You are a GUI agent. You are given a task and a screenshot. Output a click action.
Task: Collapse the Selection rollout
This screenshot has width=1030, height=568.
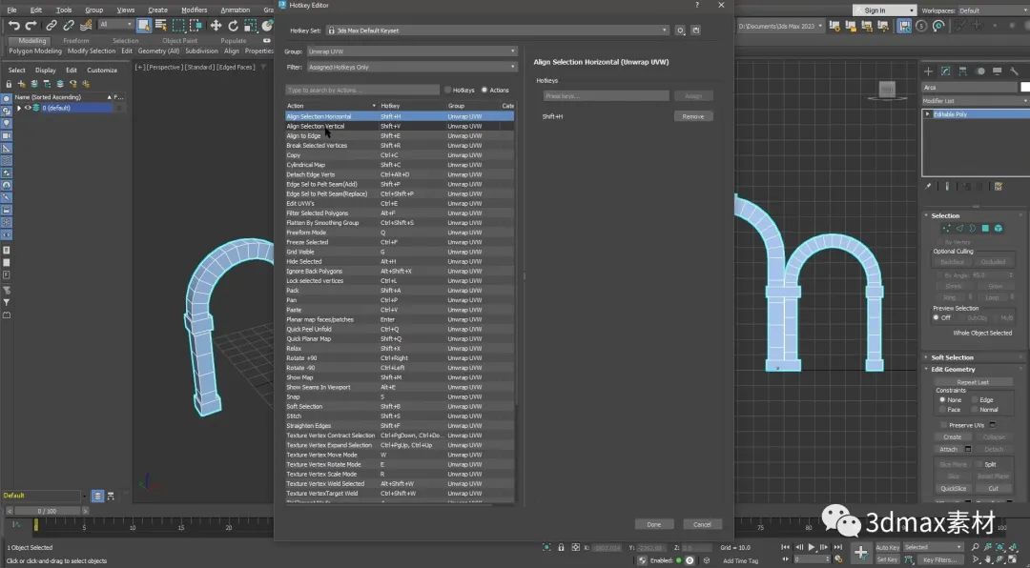coord(945,215)
